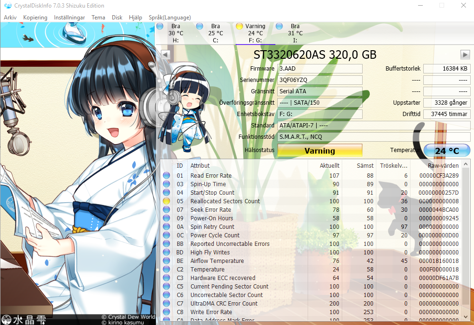
Task: Click the Standard field ATA/ATAPI-7
Action: tap(374, 126)
